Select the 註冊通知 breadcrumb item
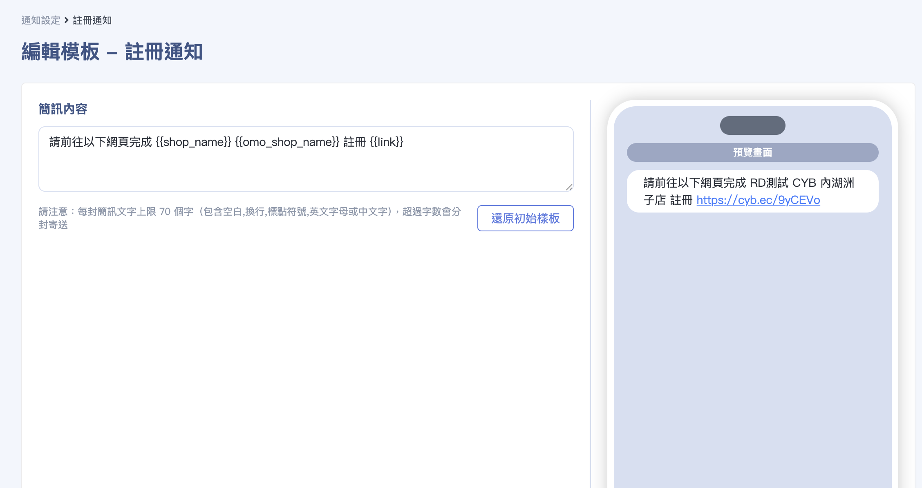Viewport: 922px width, 488px height. tap(92, 20)
